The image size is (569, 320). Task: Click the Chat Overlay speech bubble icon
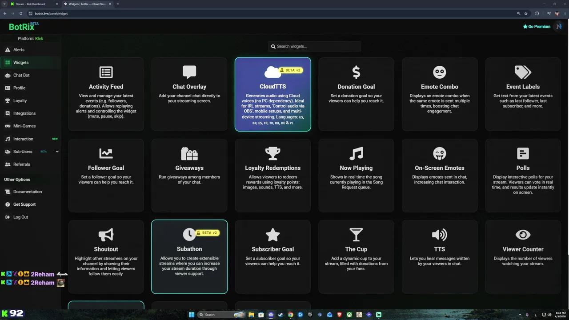click(189, 72)
